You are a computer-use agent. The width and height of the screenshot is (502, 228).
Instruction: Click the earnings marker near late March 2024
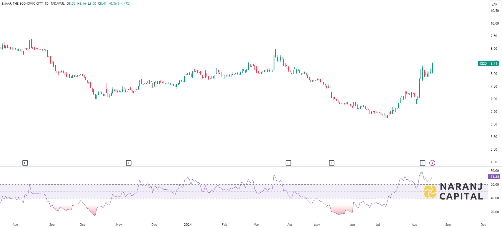(x=288, y=163)
